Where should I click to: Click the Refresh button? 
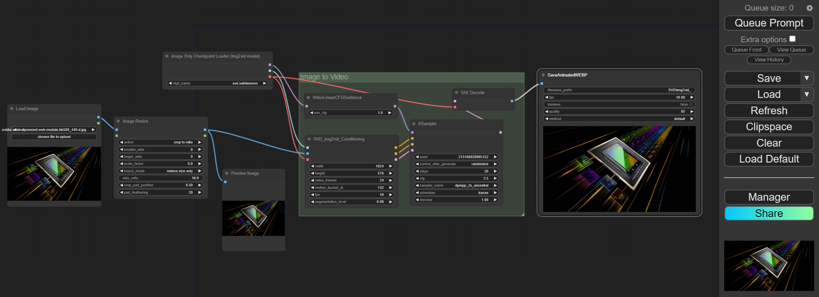tap(769, 111)
